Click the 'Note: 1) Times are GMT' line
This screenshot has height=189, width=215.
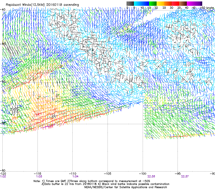click(92, 181)
